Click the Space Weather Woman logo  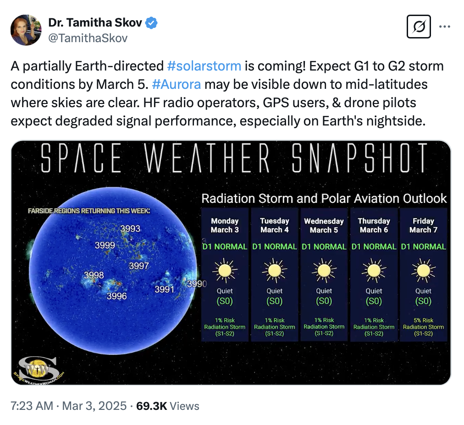[x=39, y=366]
